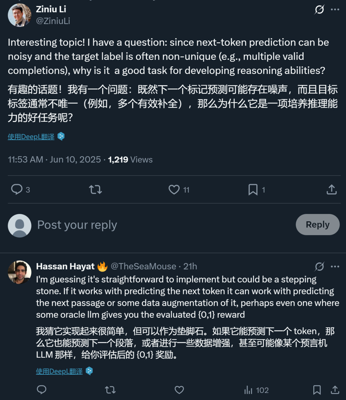Like Hassan Hayat's reply

[179, 390]
